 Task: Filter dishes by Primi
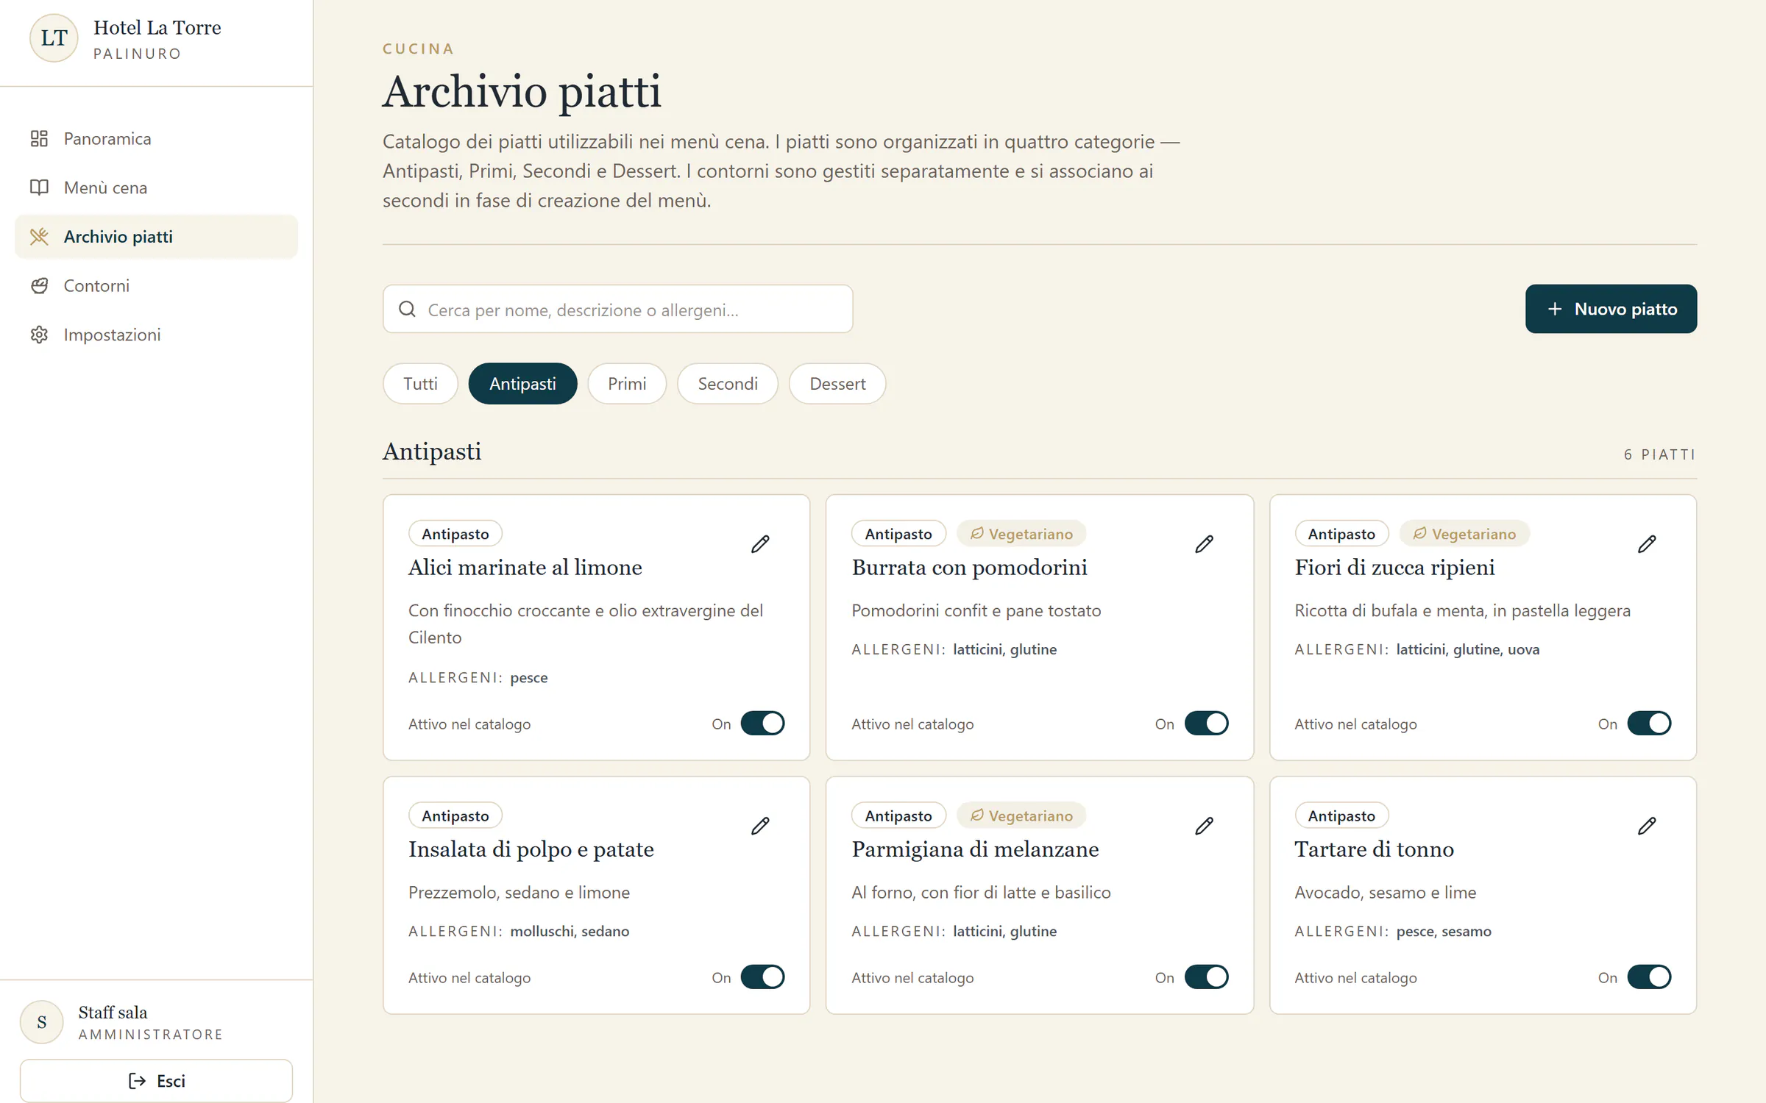point(627,384)
